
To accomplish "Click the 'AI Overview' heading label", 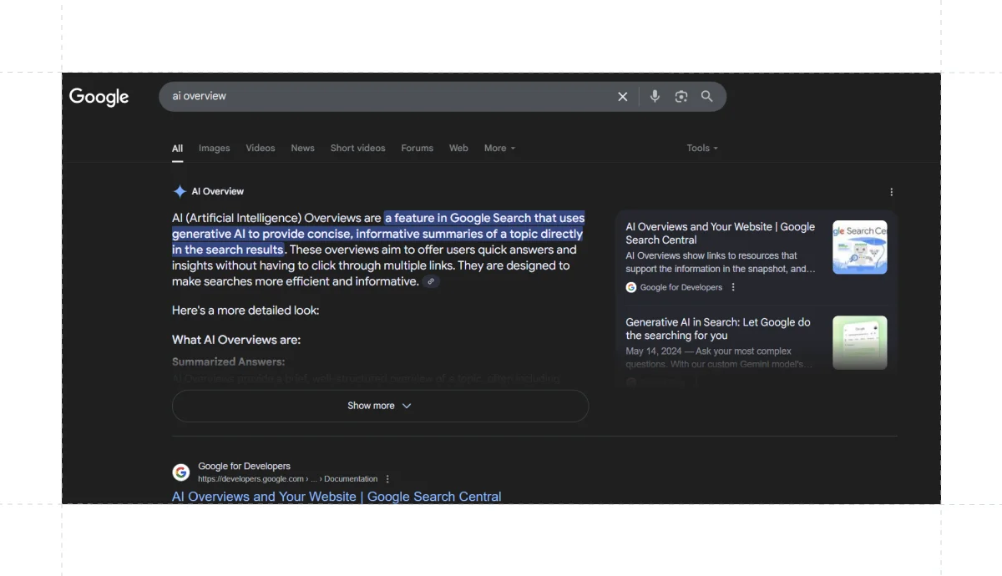I will point(218,191).
